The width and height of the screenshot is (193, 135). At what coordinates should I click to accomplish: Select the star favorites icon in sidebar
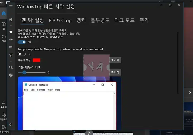(11, 32)
